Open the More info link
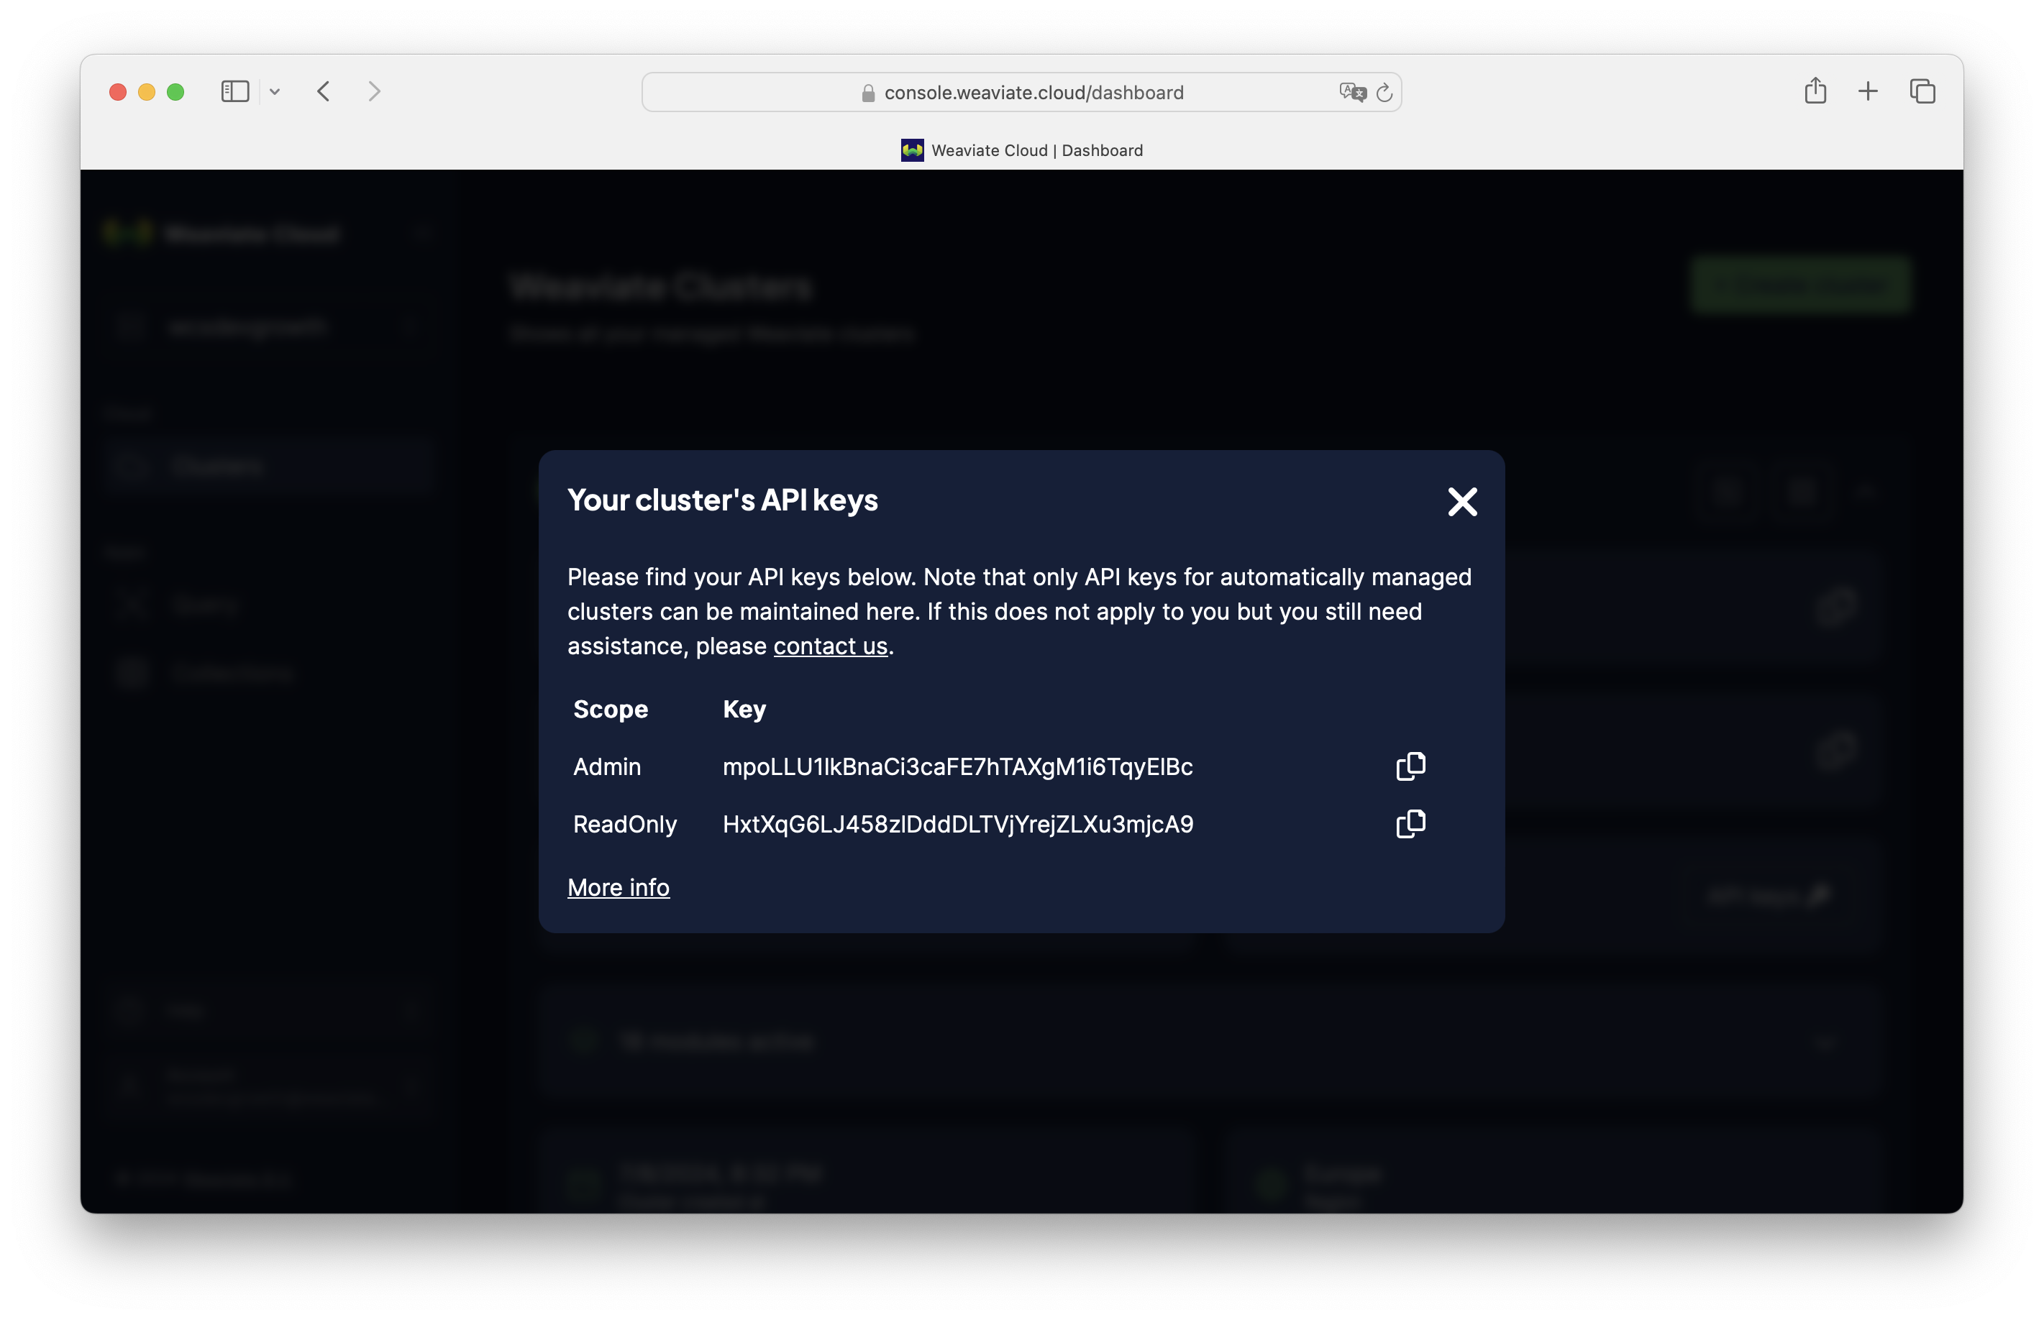The height and width of the screenshot is (1320, 2044). coord(619,887)
